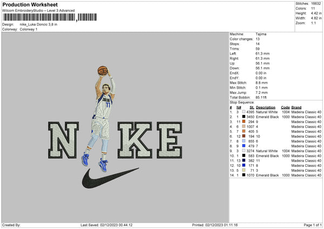Image resolution: width=324 pixels, height=229 pixels.
Task: Click the EndX value '0.00 in'
Action: tap(261, 73)
